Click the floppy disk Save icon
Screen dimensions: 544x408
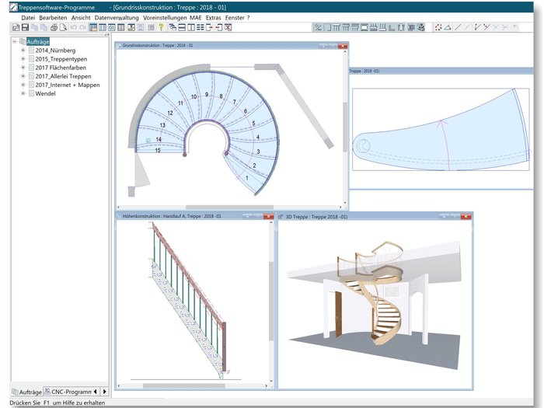pyautogui.click(x=25, y=27)
